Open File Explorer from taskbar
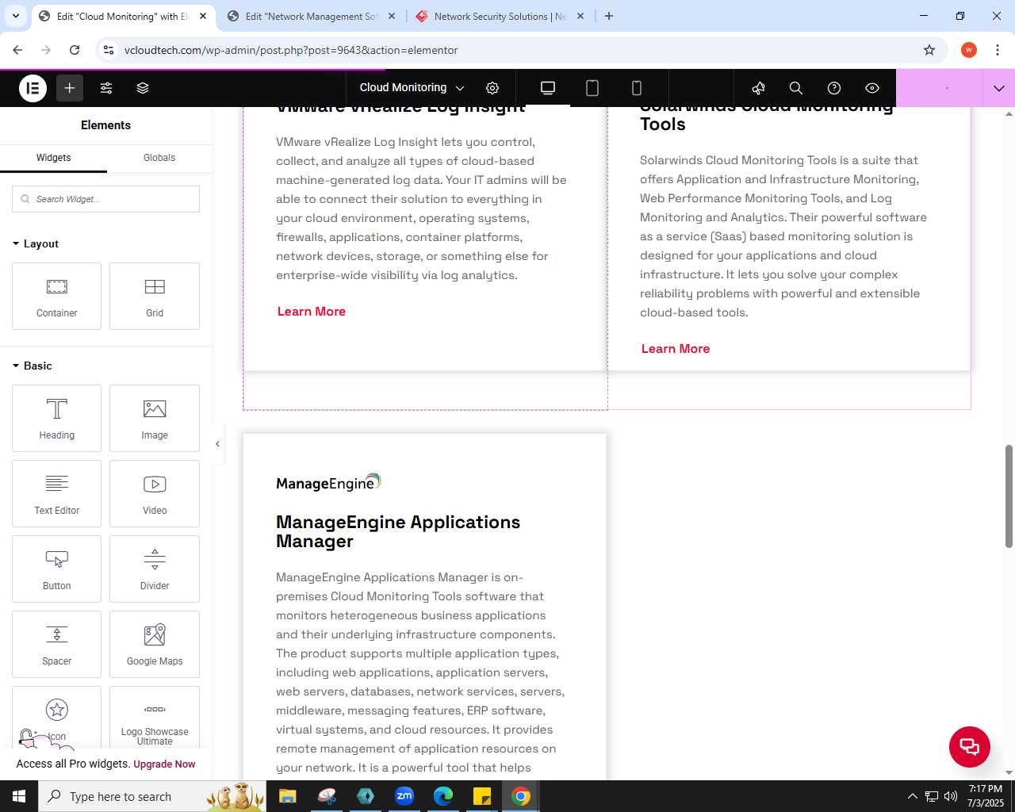 coord(288,796)
